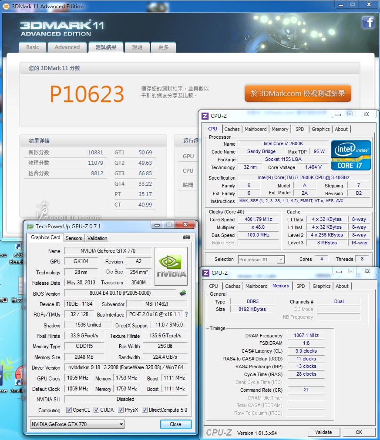Open SPD tab in lower CPU-Z window

point(300,286)
